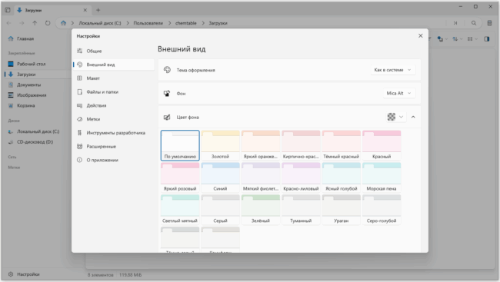Select the Кирпично-красный background swatch
The image size is (500, 282).
point(301,145)
